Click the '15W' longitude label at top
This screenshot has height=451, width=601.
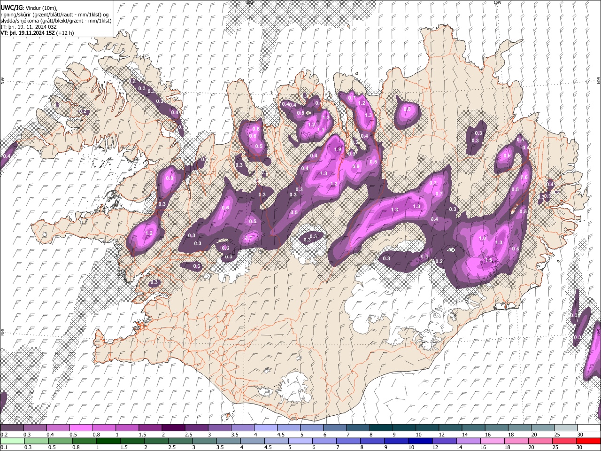point(497,2)
